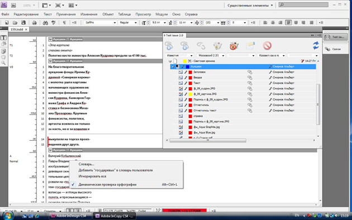The height and width of the screenshot is (220, 352).
Task: Choose Игнорировать все in context menu
Action: (x=92, y=176)
